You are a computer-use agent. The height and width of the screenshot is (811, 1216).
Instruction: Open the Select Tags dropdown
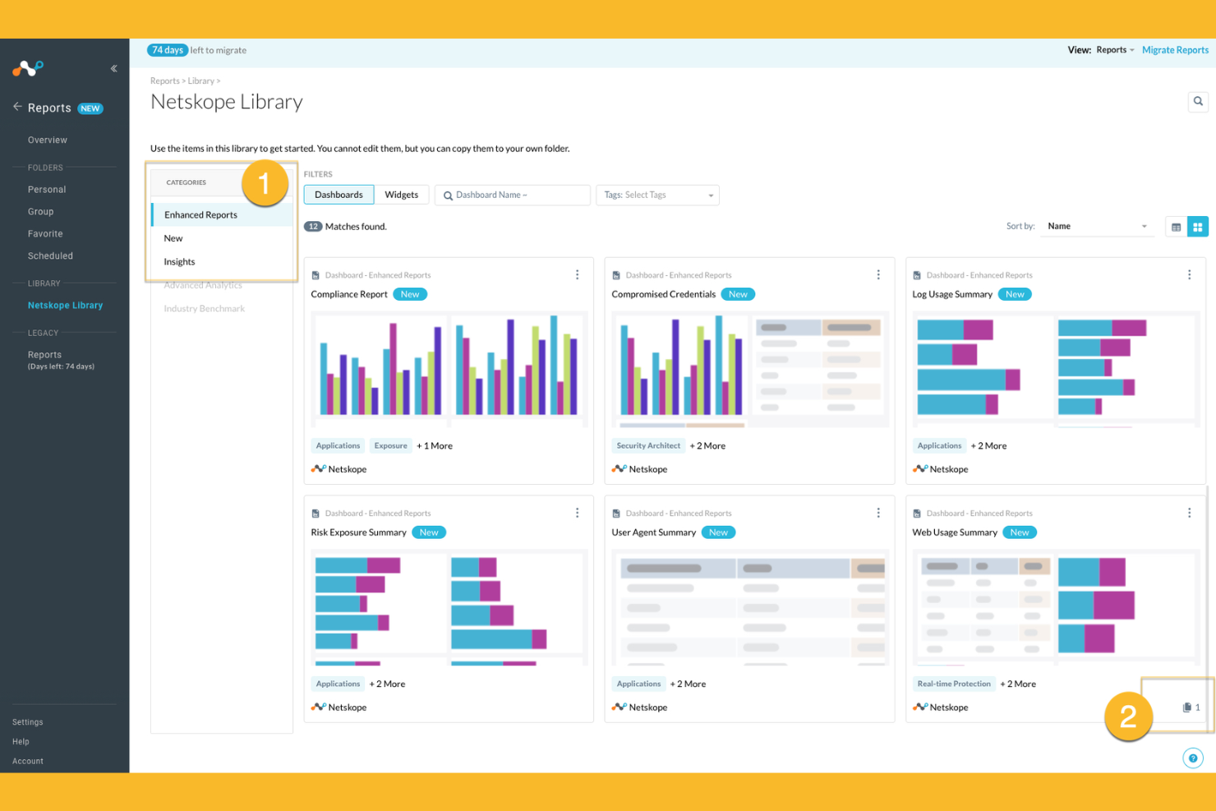tap(657, 195)
